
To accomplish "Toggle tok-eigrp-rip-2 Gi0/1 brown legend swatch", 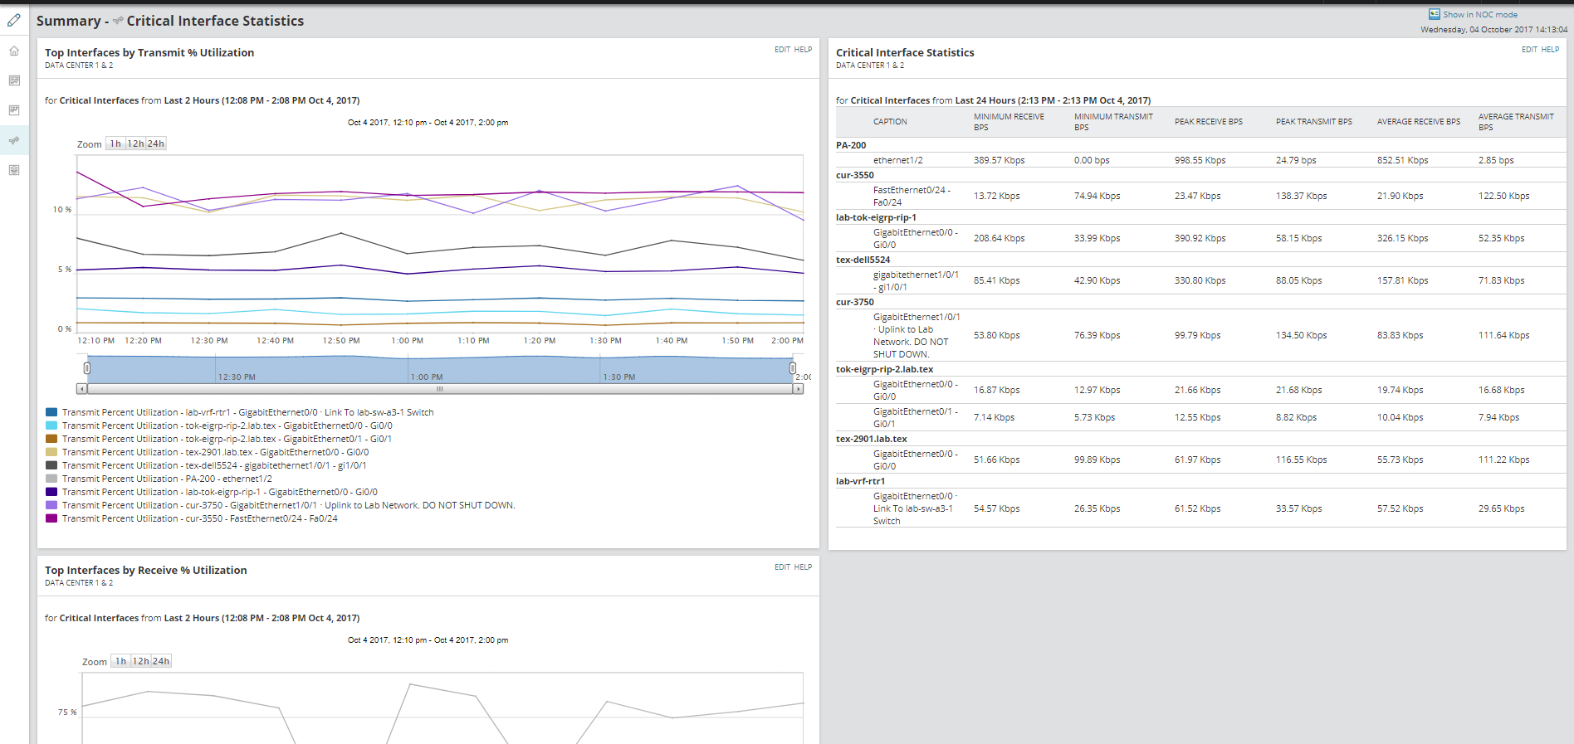I will coord(51,439).
